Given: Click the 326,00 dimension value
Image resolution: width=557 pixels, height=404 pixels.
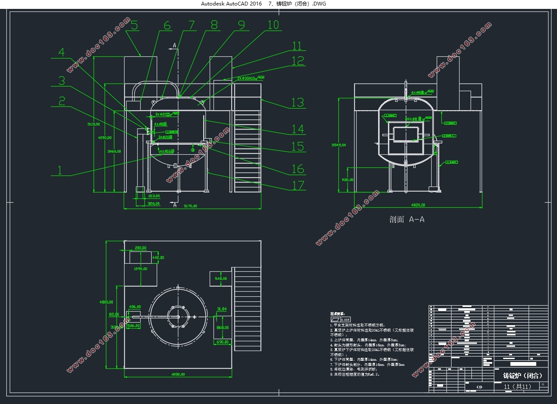Looking at the screenshot, I should pyautogui.click(x=153, y=203).
